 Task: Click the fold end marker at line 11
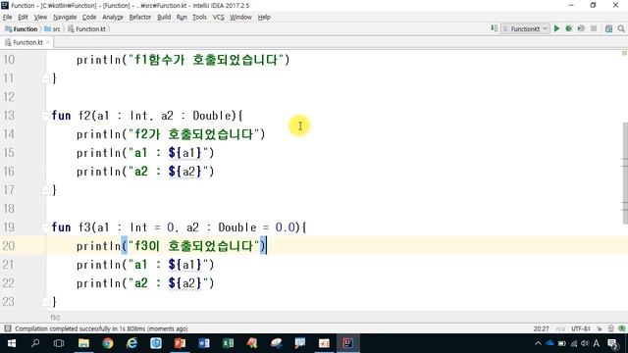point(45,78)
